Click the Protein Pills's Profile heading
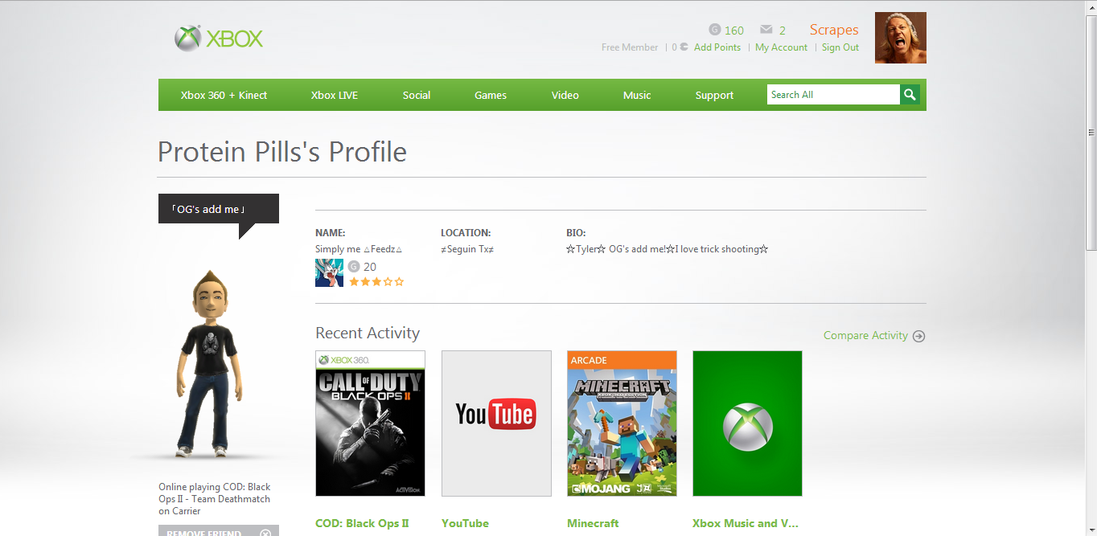Viewport: 1097px width, 536px height. [x=282, y=152]
